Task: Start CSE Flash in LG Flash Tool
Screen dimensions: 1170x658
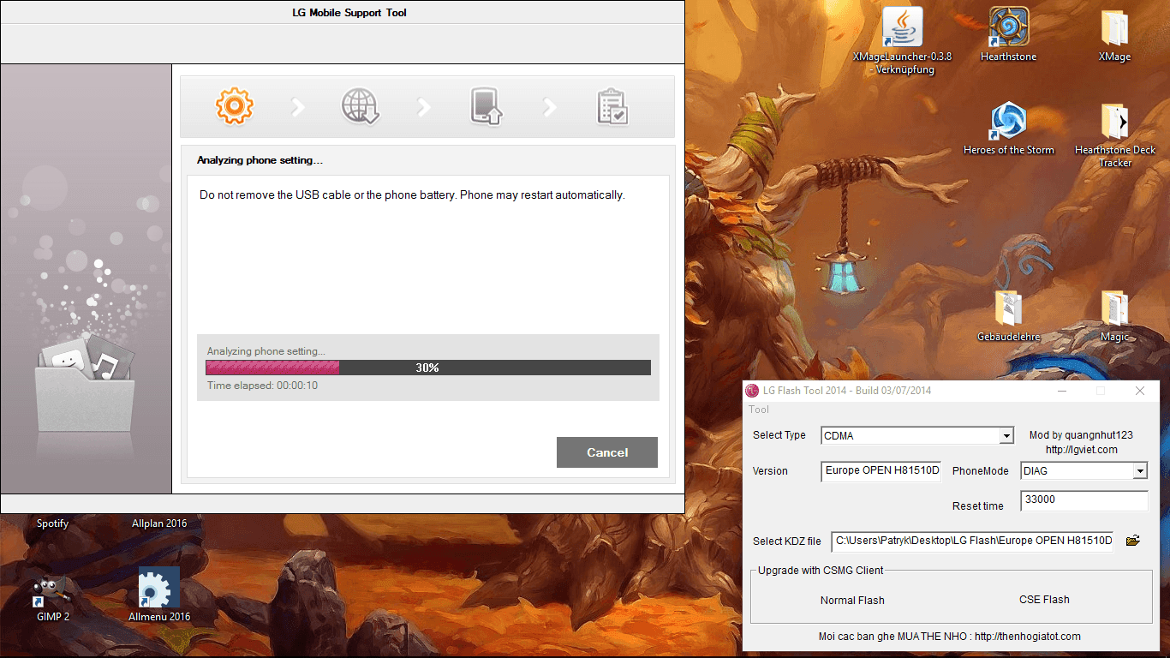Action: point(1044,600)
